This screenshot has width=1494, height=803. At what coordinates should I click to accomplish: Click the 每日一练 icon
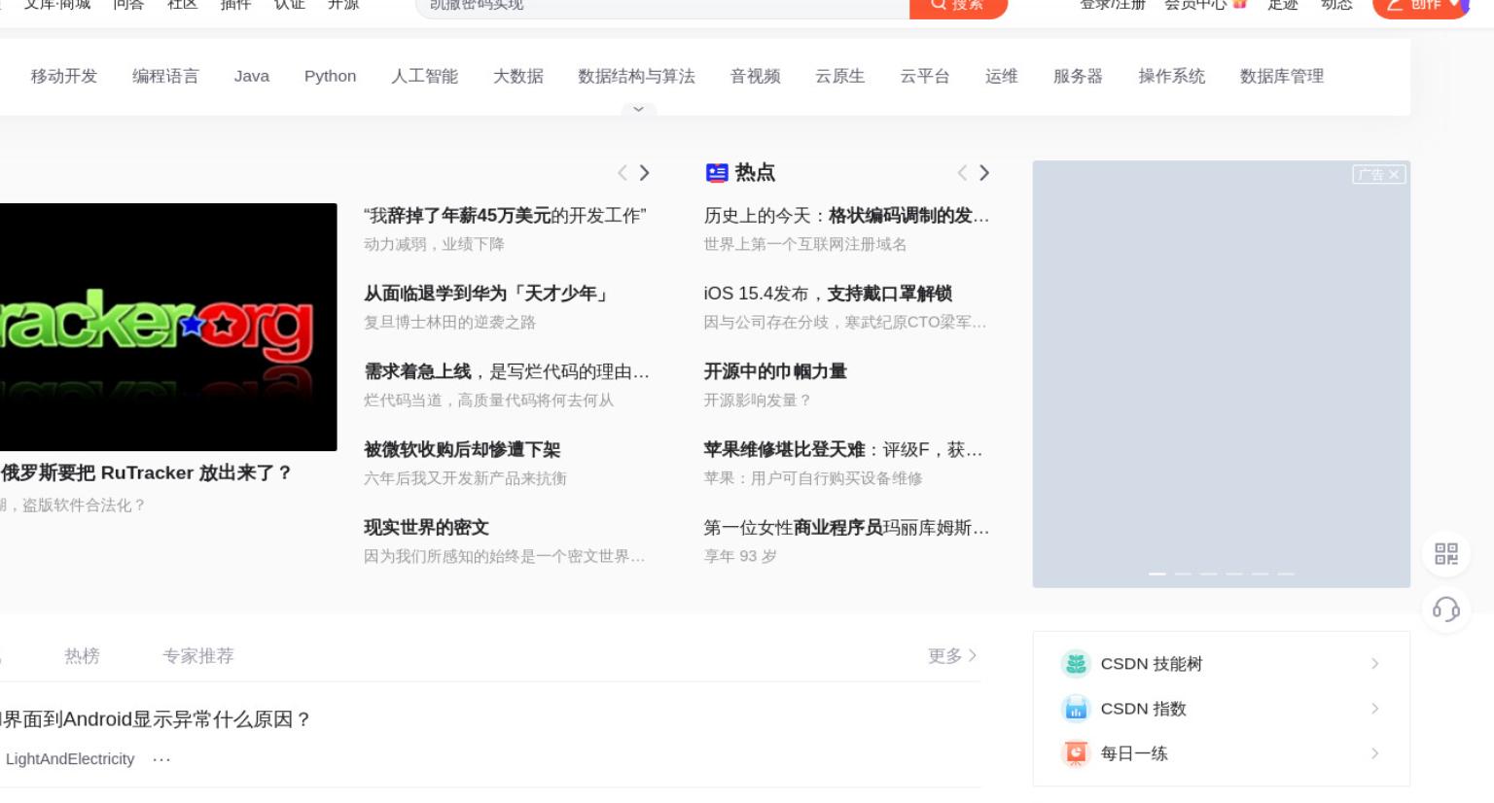pos(1076,753)
